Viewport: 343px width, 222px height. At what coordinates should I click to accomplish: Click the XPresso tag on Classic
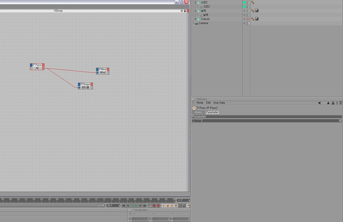pyautogui.click(x=253, y=19)
